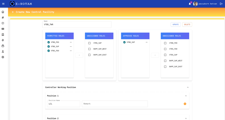The image size is (225, 120).
Task: Click the hashtag sidebar icon
Action: [x=3, y=18]
